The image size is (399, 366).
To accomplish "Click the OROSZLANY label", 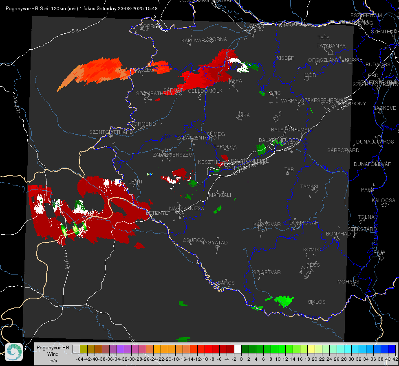I will (x=324, y=60).
